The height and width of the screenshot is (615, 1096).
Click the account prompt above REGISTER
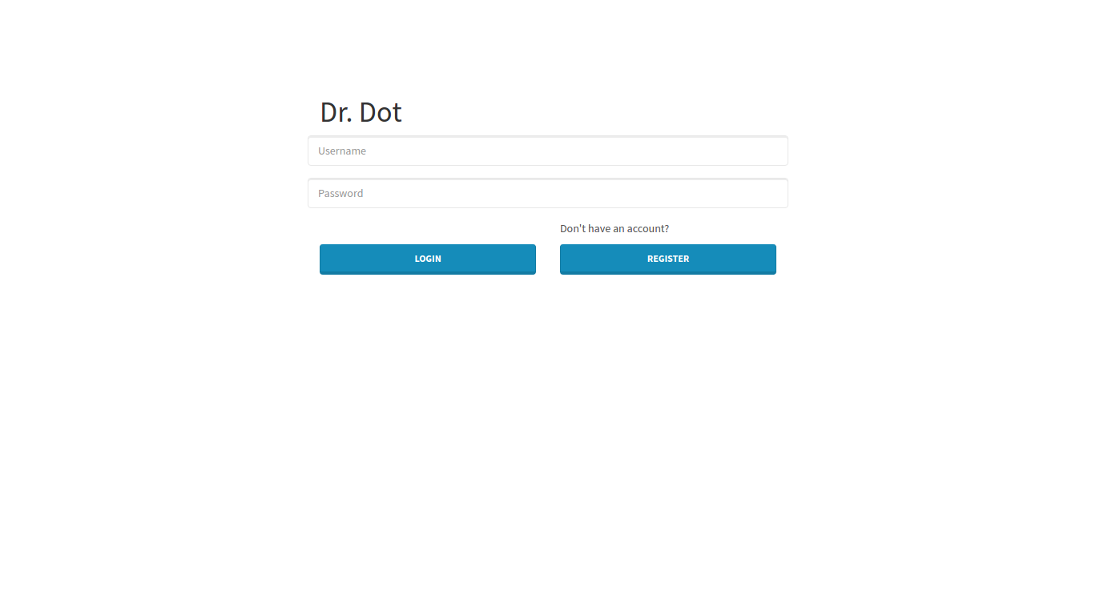click(x=614, y=229)
